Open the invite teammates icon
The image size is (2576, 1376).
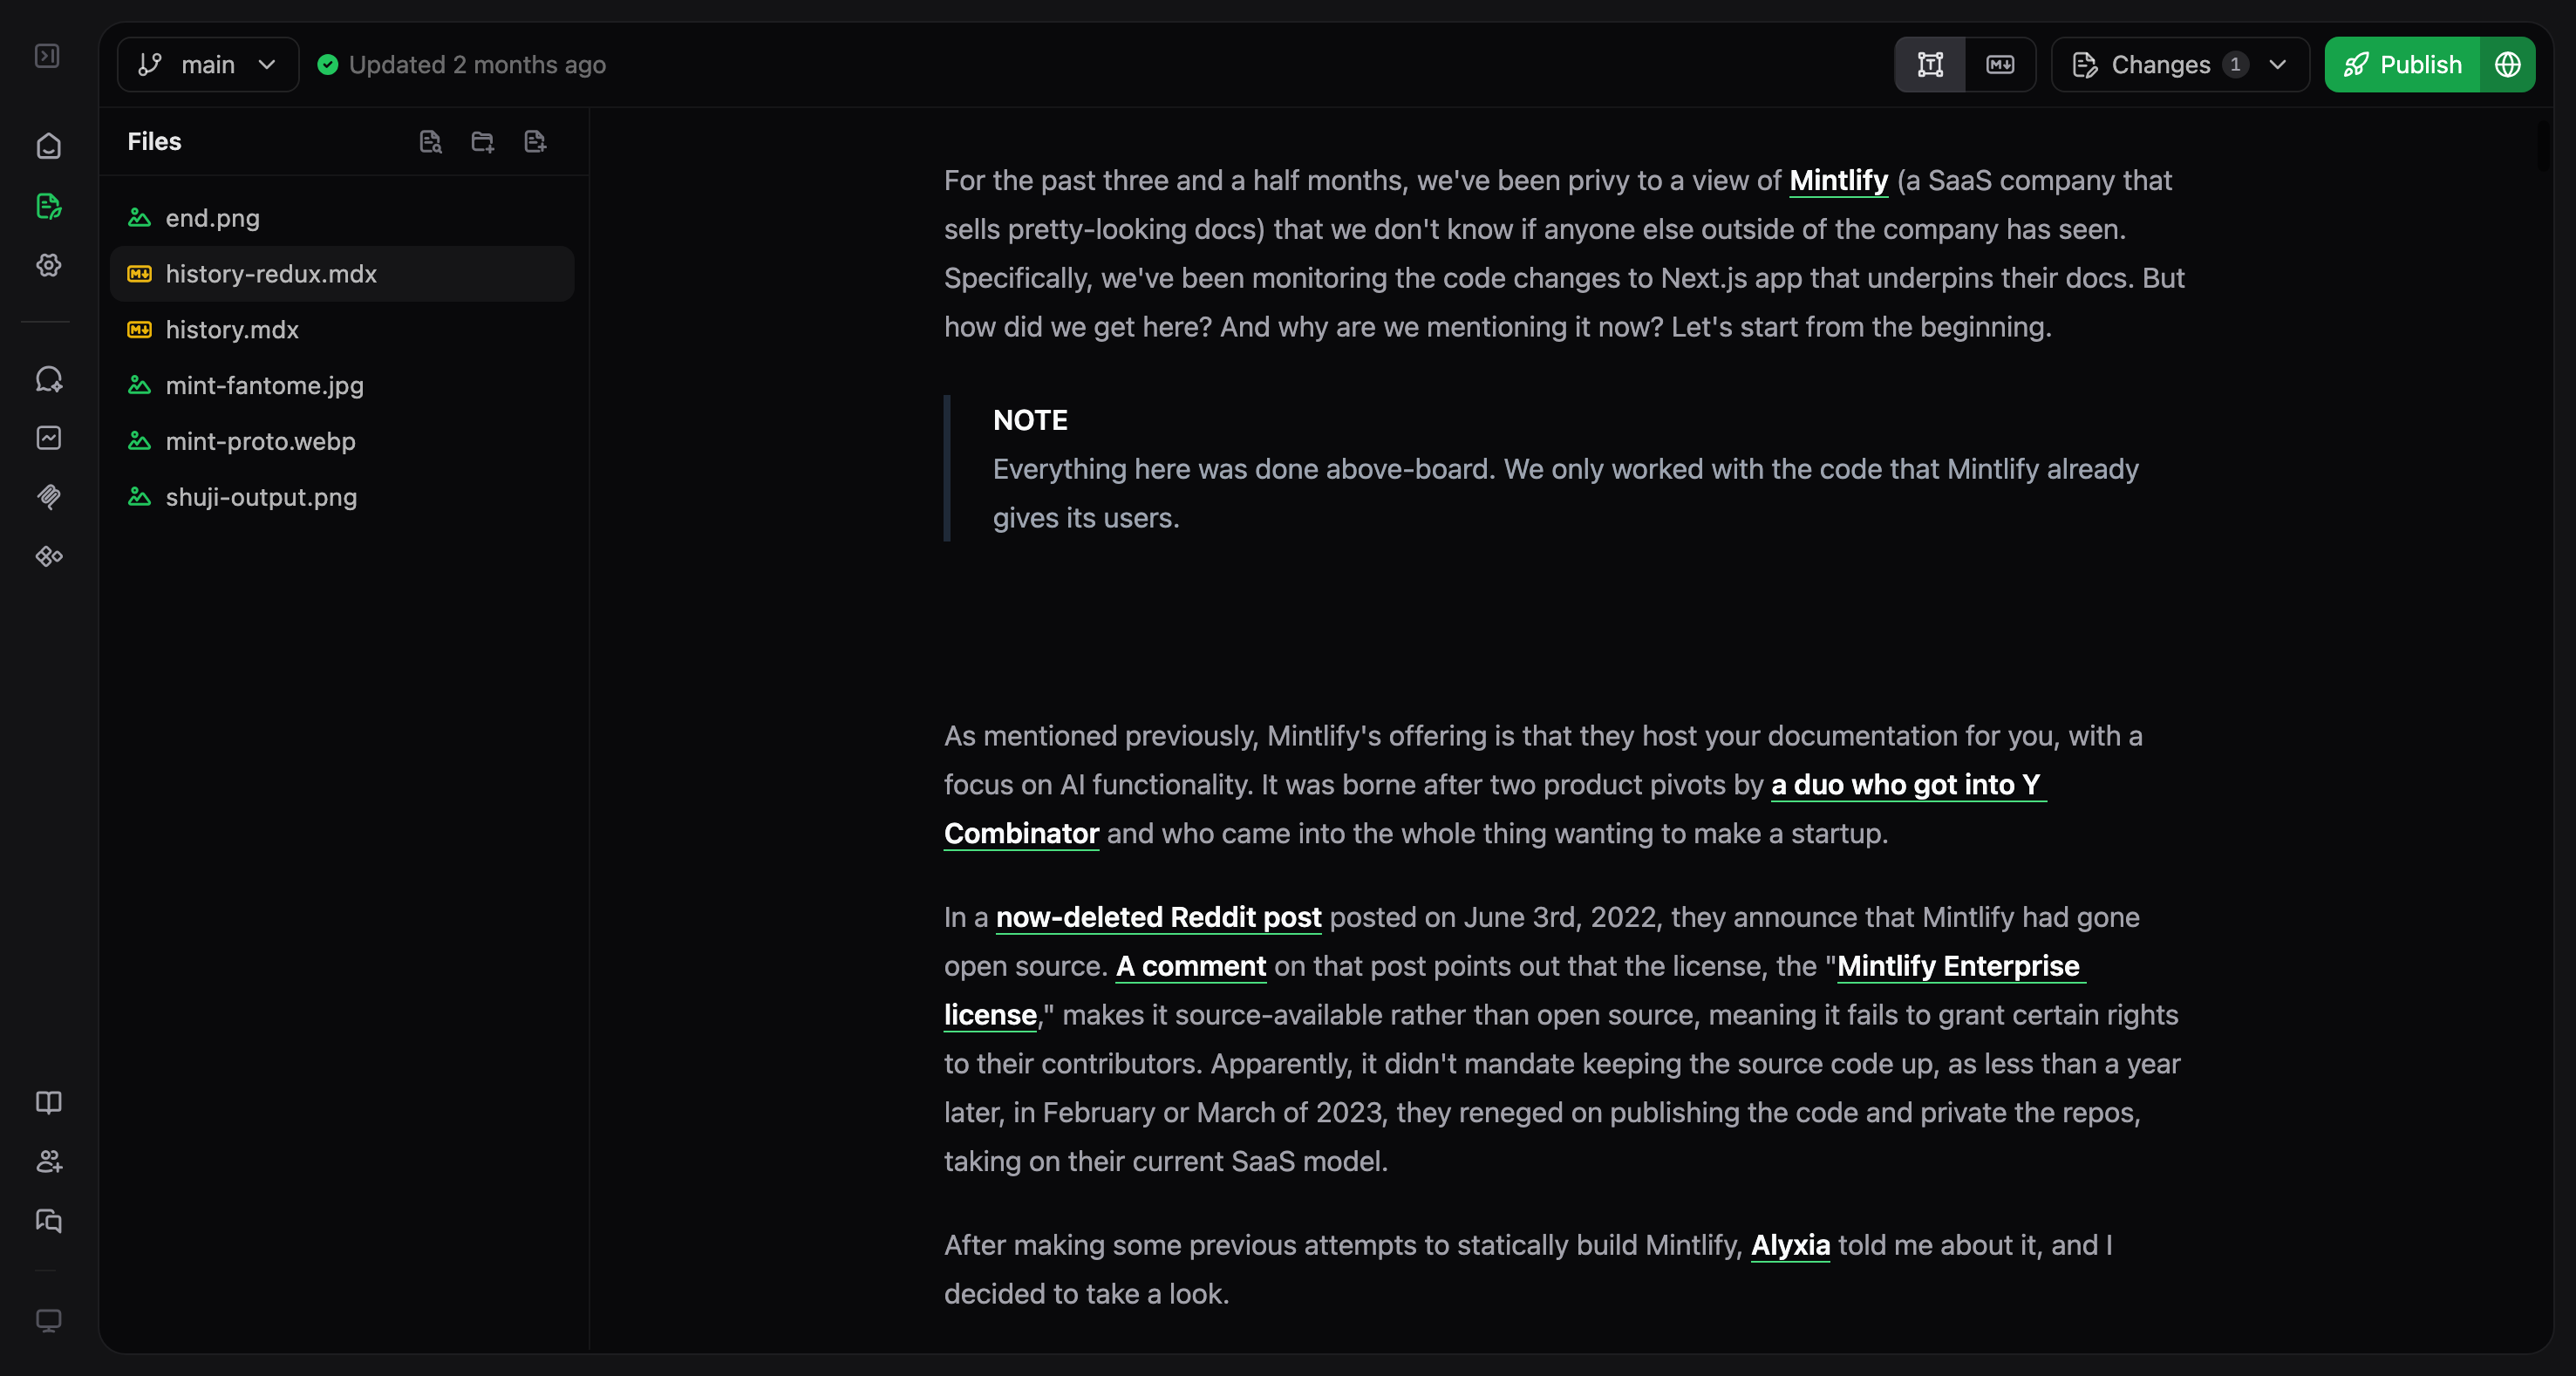48,1162
